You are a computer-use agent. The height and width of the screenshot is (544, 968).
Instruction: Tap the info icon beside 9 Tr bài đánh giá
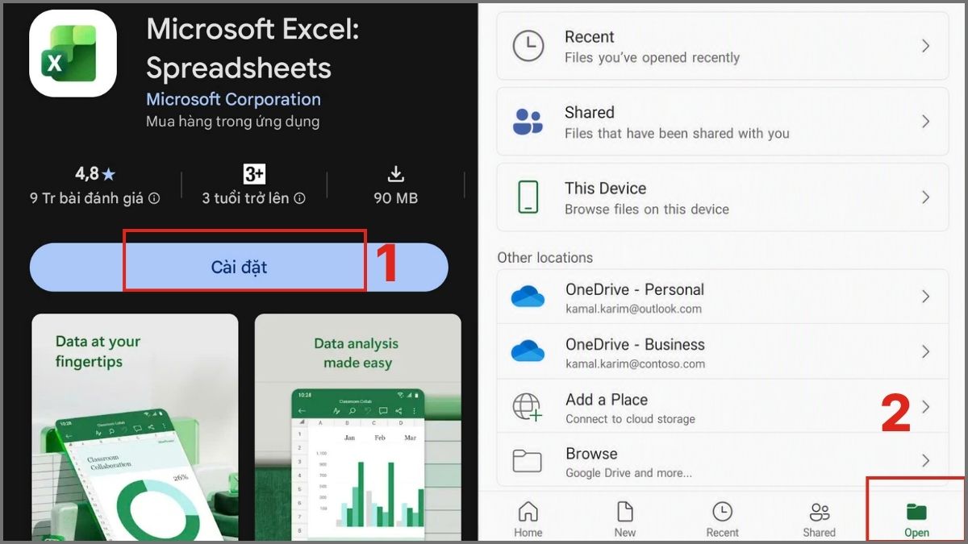(x=154, y=198)
